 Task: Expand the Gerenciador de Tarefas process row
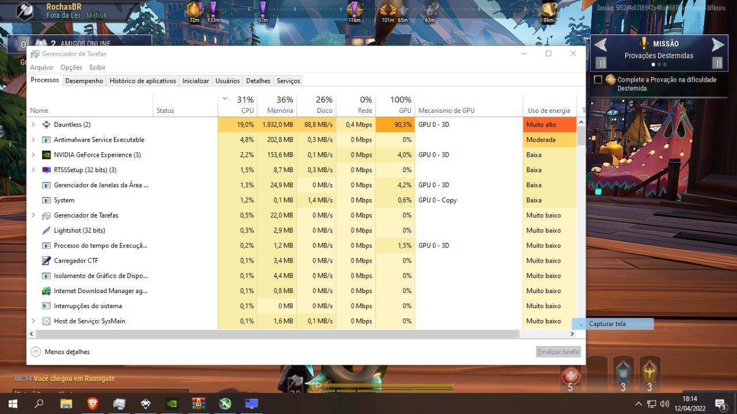33,215
